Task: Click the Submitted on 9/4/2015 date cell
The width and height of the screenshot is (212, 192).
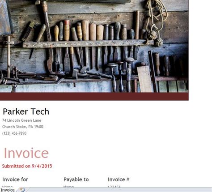Action: tap(27, 166)
